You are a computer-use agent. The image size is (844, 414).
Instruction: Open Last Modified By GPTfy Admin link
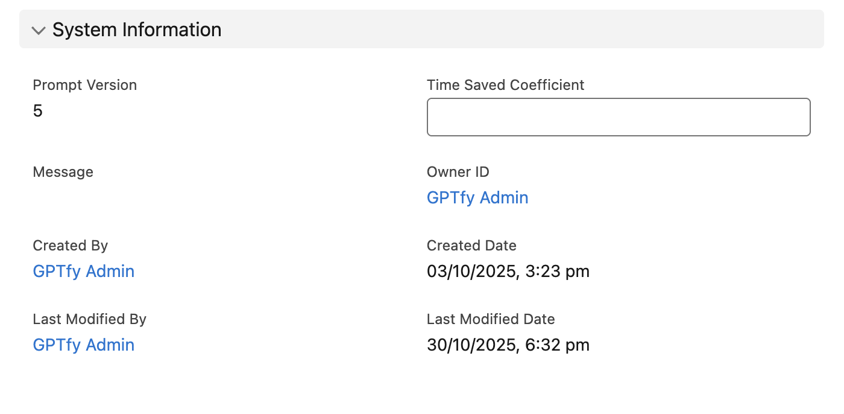[84, 345]
